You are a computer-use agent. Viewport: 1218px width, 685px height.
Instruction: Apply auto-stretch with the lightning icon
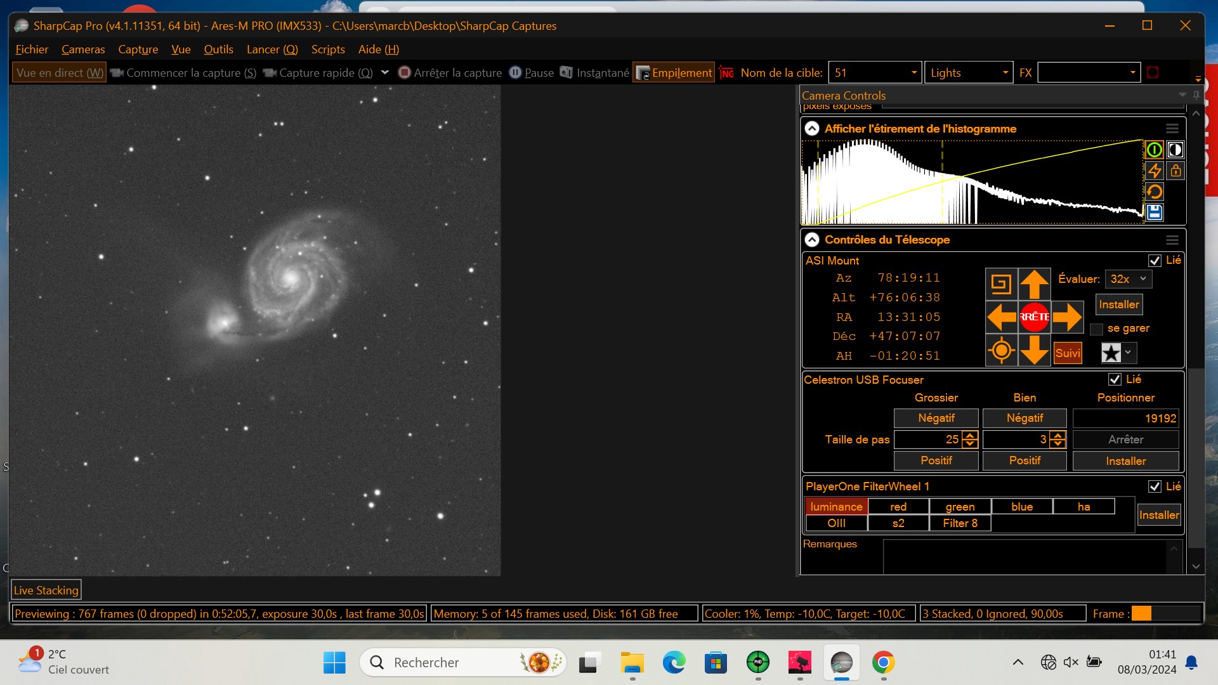click(x=1155, y=171)
